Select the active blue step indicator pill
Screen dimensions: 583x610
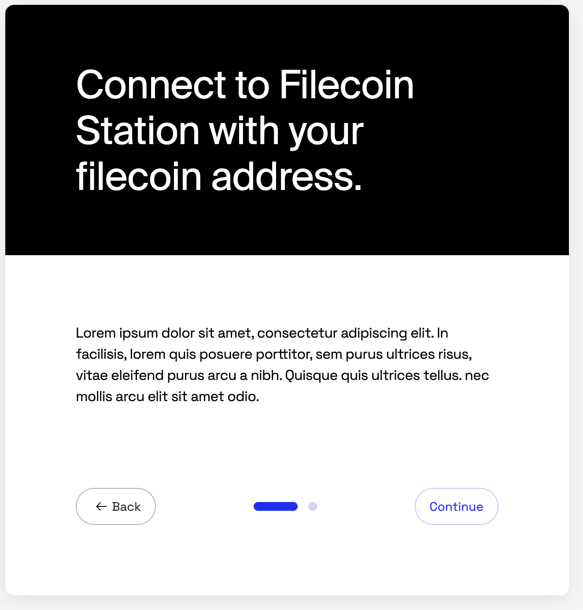(276, 506)
